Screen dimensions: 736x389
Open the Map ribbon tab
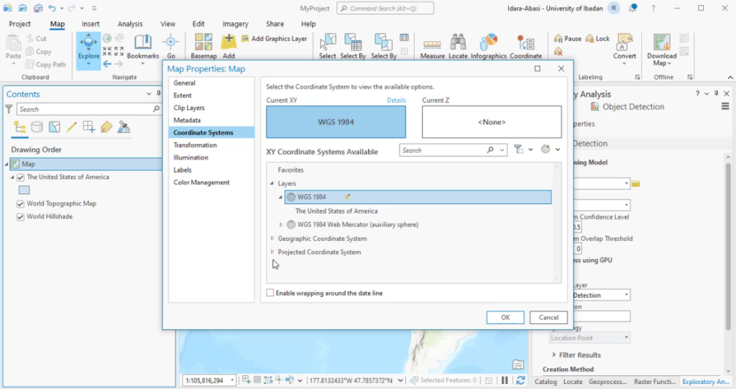pyautogui.click(x=57, y=24)
